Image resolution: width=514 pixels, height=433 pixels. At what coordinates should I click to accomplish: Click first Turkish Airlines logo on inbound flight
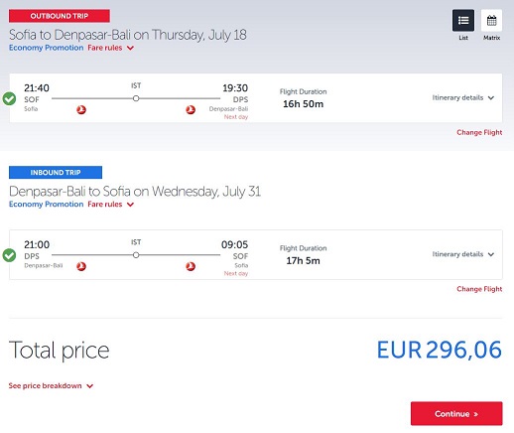pyautogui.click(x=81, y=266)
